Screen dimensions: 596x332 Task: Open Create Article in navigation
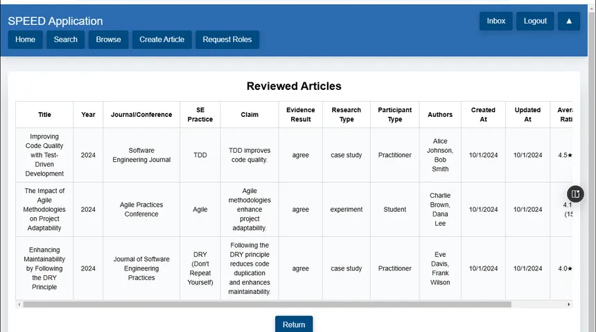tap(161, 39)
